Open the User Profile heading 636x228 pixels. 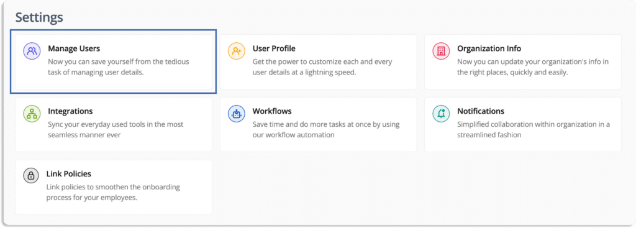(274, 48)
